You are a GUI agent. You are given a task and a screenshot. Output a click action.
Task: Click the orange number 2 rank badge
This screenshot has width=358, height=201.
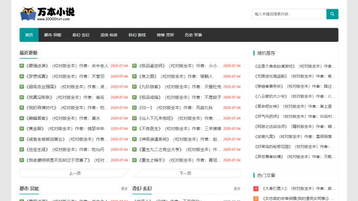point(256,198)
